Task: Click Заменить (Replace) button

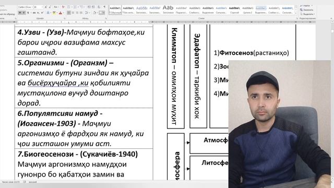Action: [x=306, y=10]
